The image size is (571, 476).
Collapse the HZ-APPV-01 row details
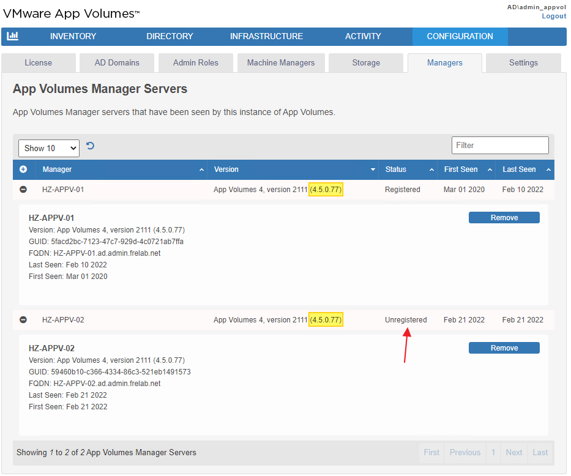pos(23,190)
